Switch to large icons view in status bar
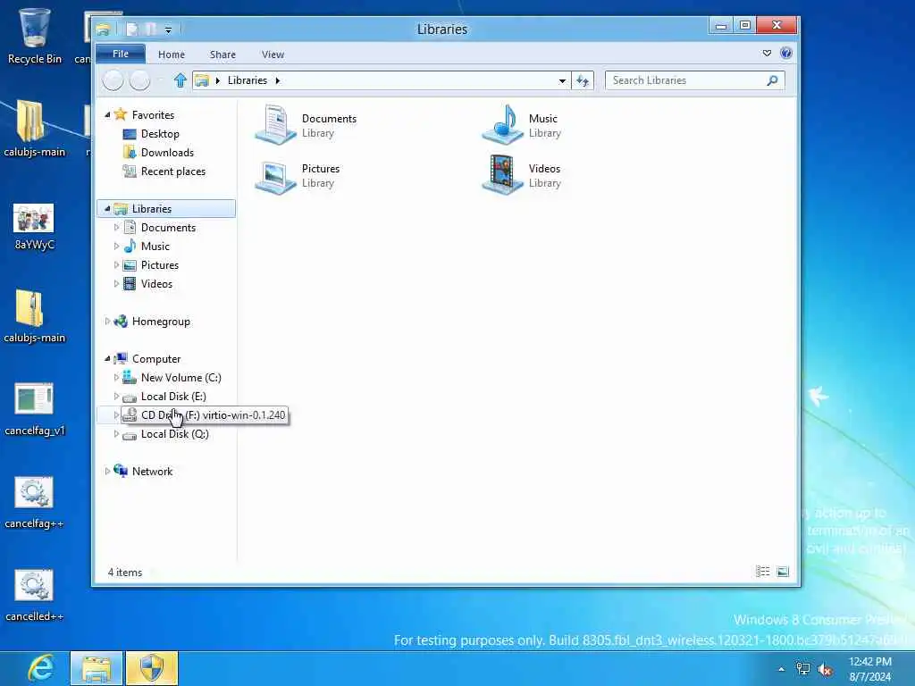 click(783, 572)
